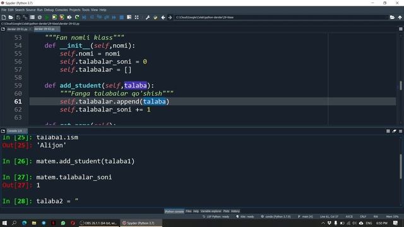Open the editor pane options menu
404x227 pixels.
tap(401, 29)
